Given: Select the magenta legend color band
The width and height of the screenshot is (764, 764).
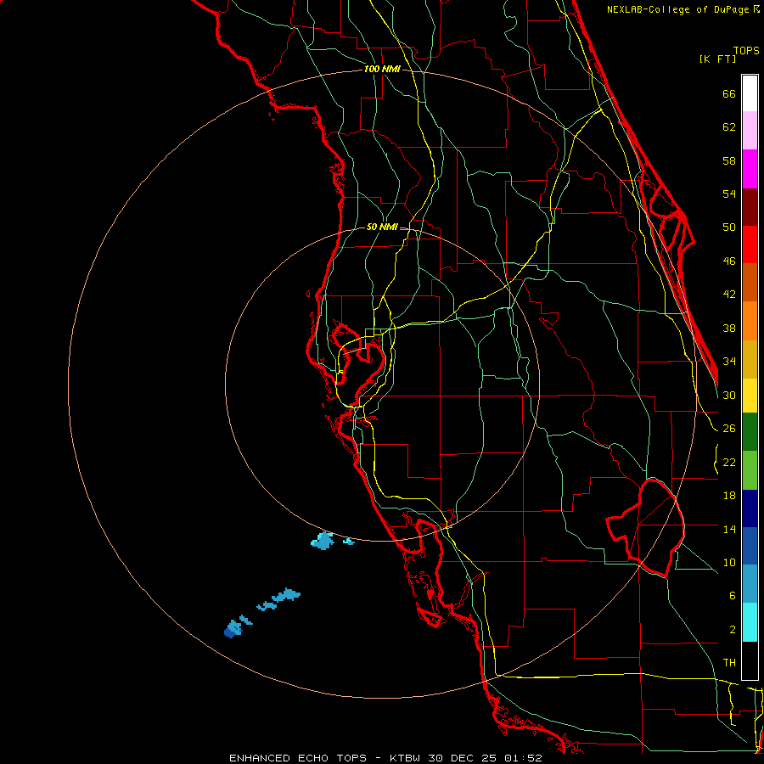Looking at the screenshot, I should point(750,169).
